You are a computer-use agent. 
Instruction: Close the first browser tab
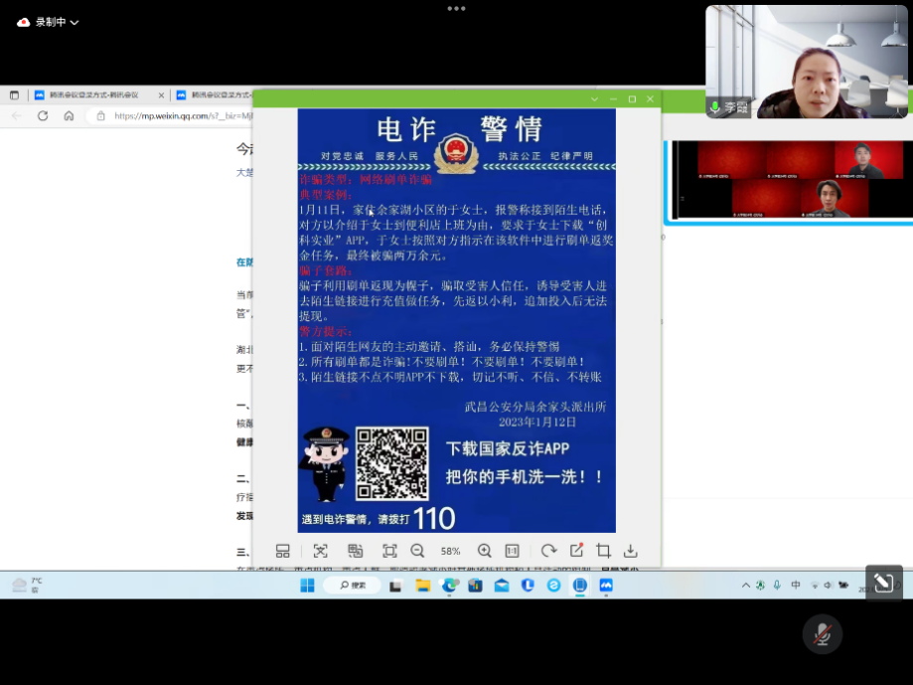[161, 95]
